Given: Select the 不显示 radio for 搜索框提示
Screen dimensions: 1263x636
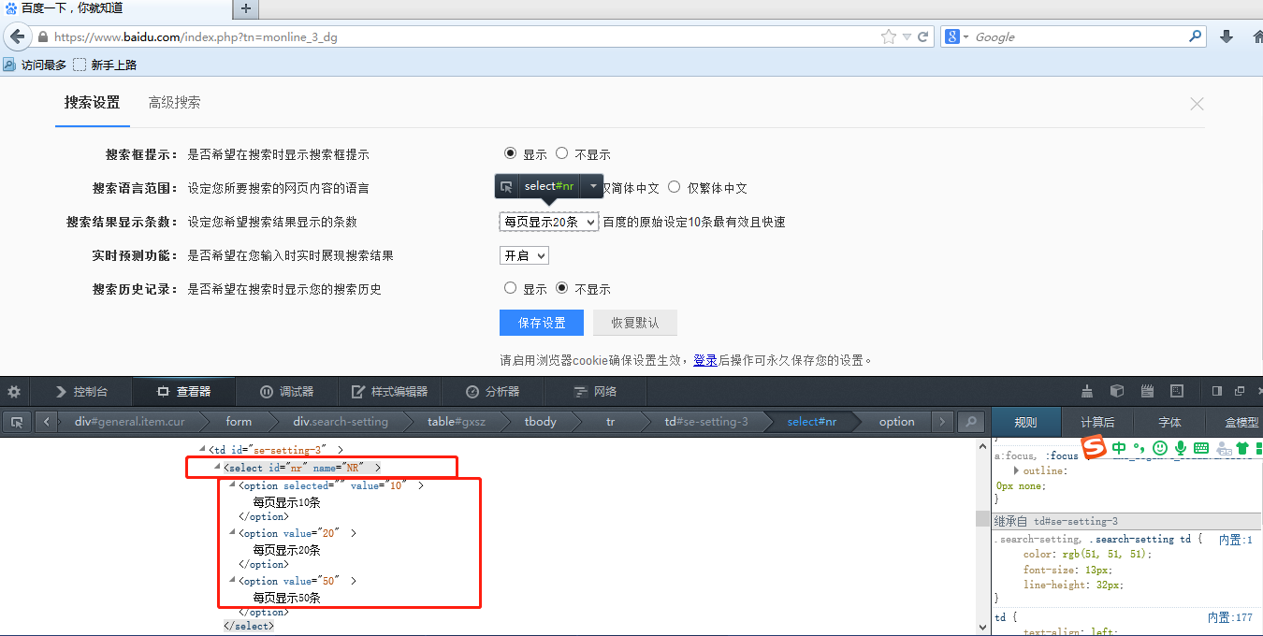Looking at the screenshot, I should pyautogui.click(x=561, y=152).
